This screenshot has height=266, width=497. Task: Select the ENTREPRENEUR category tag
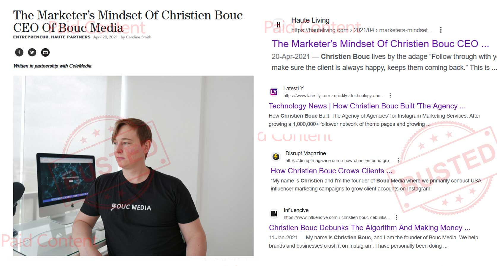31,37
